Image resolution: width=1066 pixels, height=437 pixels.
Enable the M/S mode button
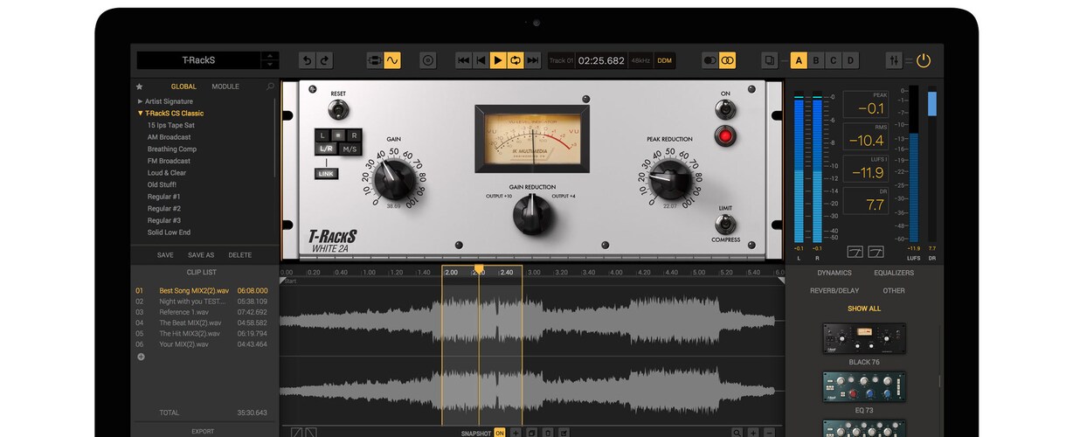point(350,149)
